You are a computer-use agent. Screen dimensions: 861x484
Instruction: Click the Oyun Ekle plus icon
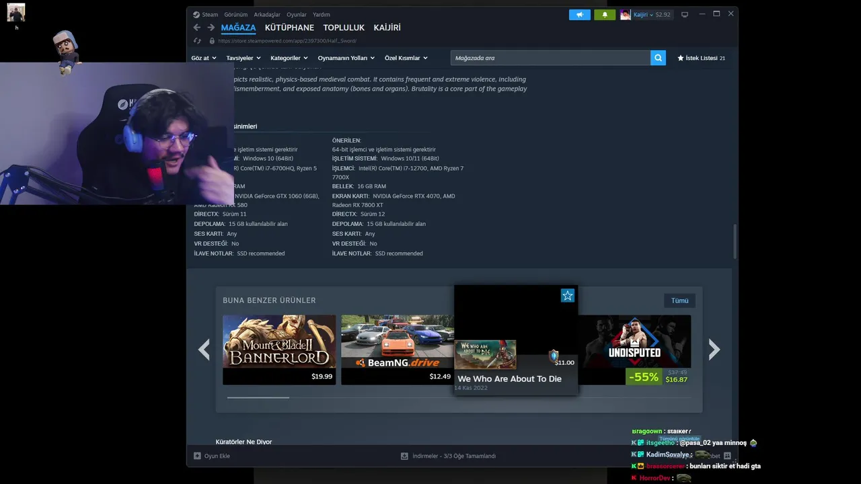tap(197, 456)
